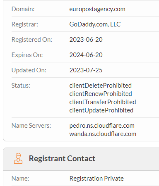Click the Expires On field label

coord(27,55)
